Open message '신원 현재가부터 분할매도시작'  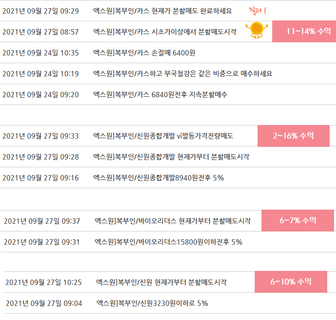pos(161,282)
